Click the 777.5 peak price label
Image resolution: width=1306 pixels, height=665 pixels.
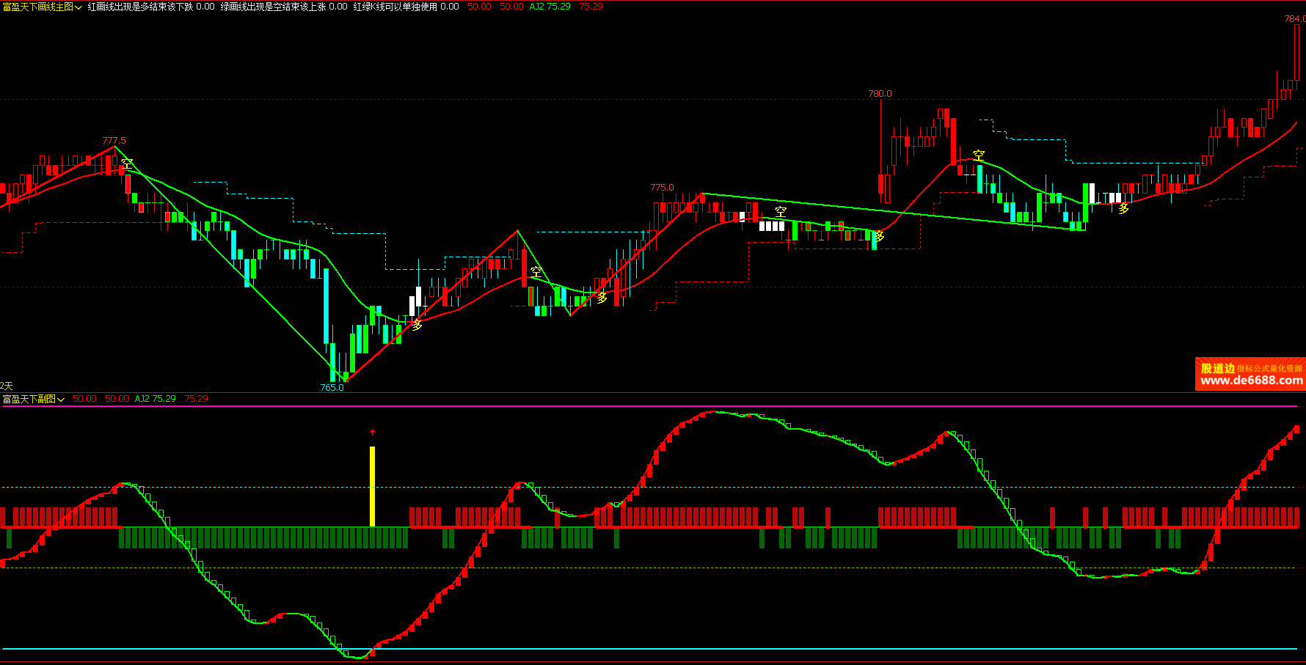point(114,141)
